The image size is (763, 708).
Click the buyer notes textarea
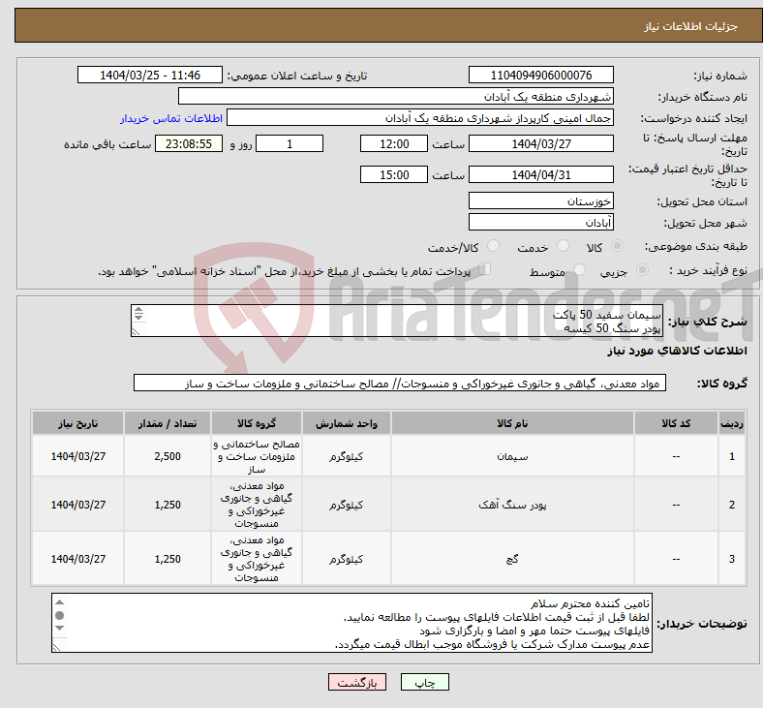[x=351, y=623]
